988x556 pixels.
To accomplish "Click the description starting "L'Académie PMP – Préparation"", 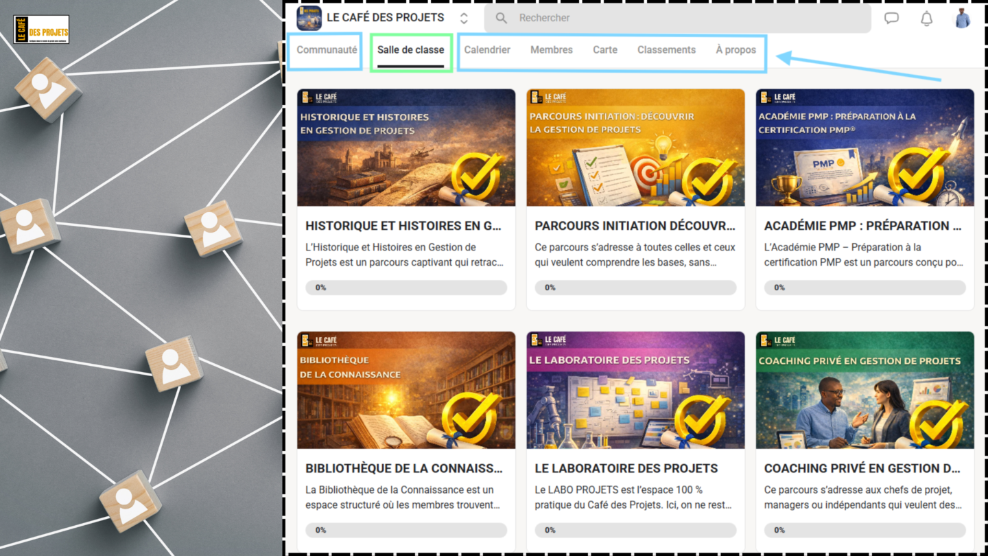I will click(864, 255).
